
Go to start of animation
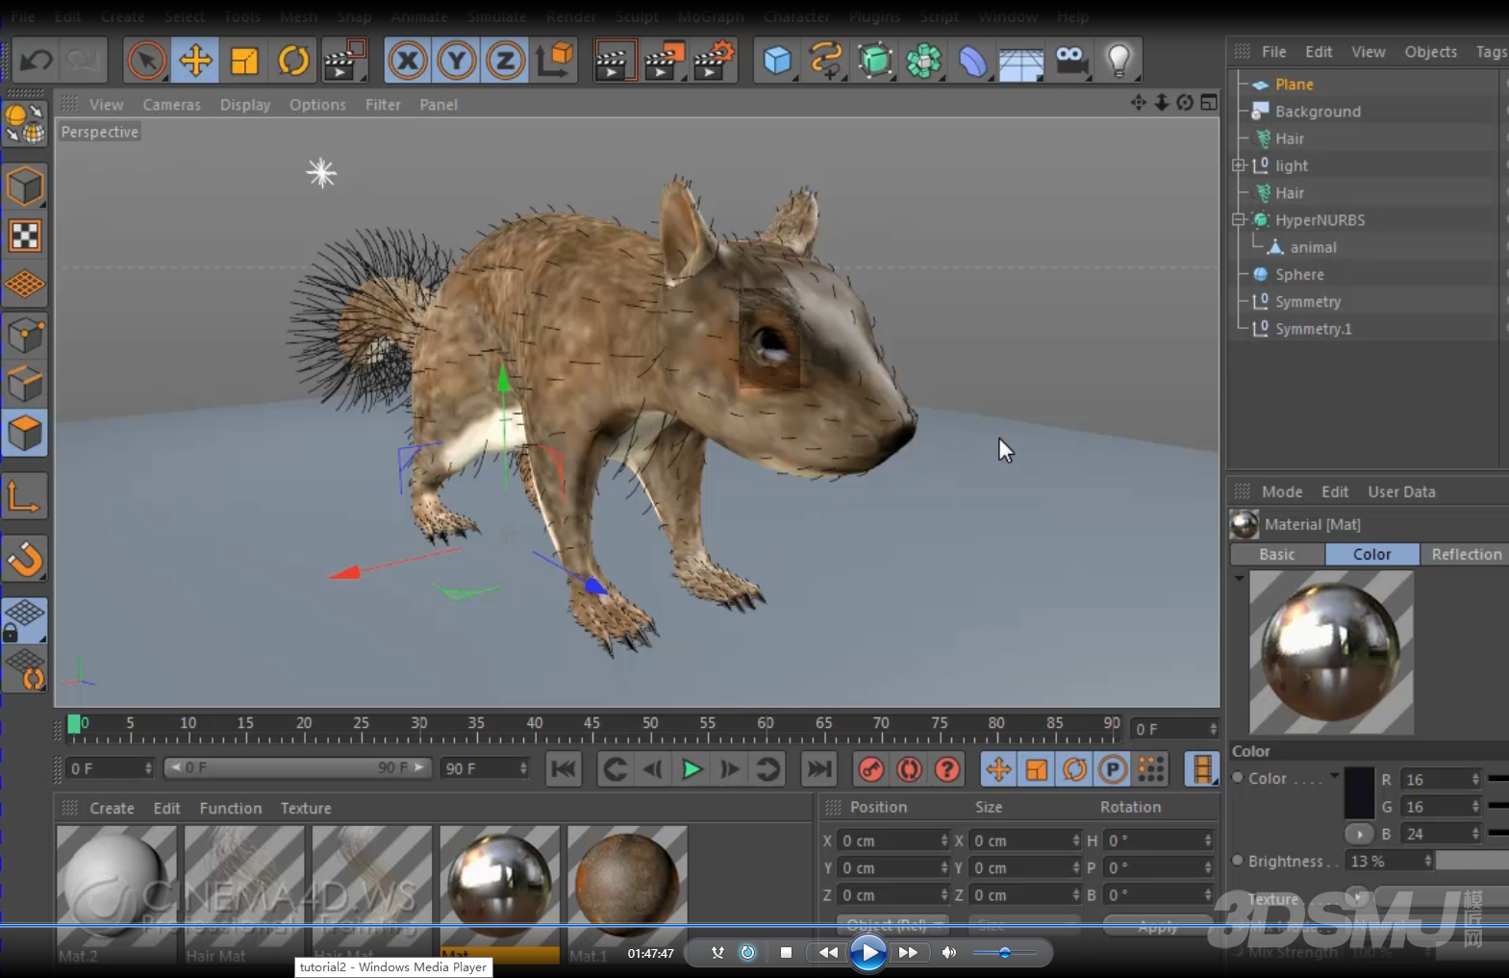[x=564, y=769]
